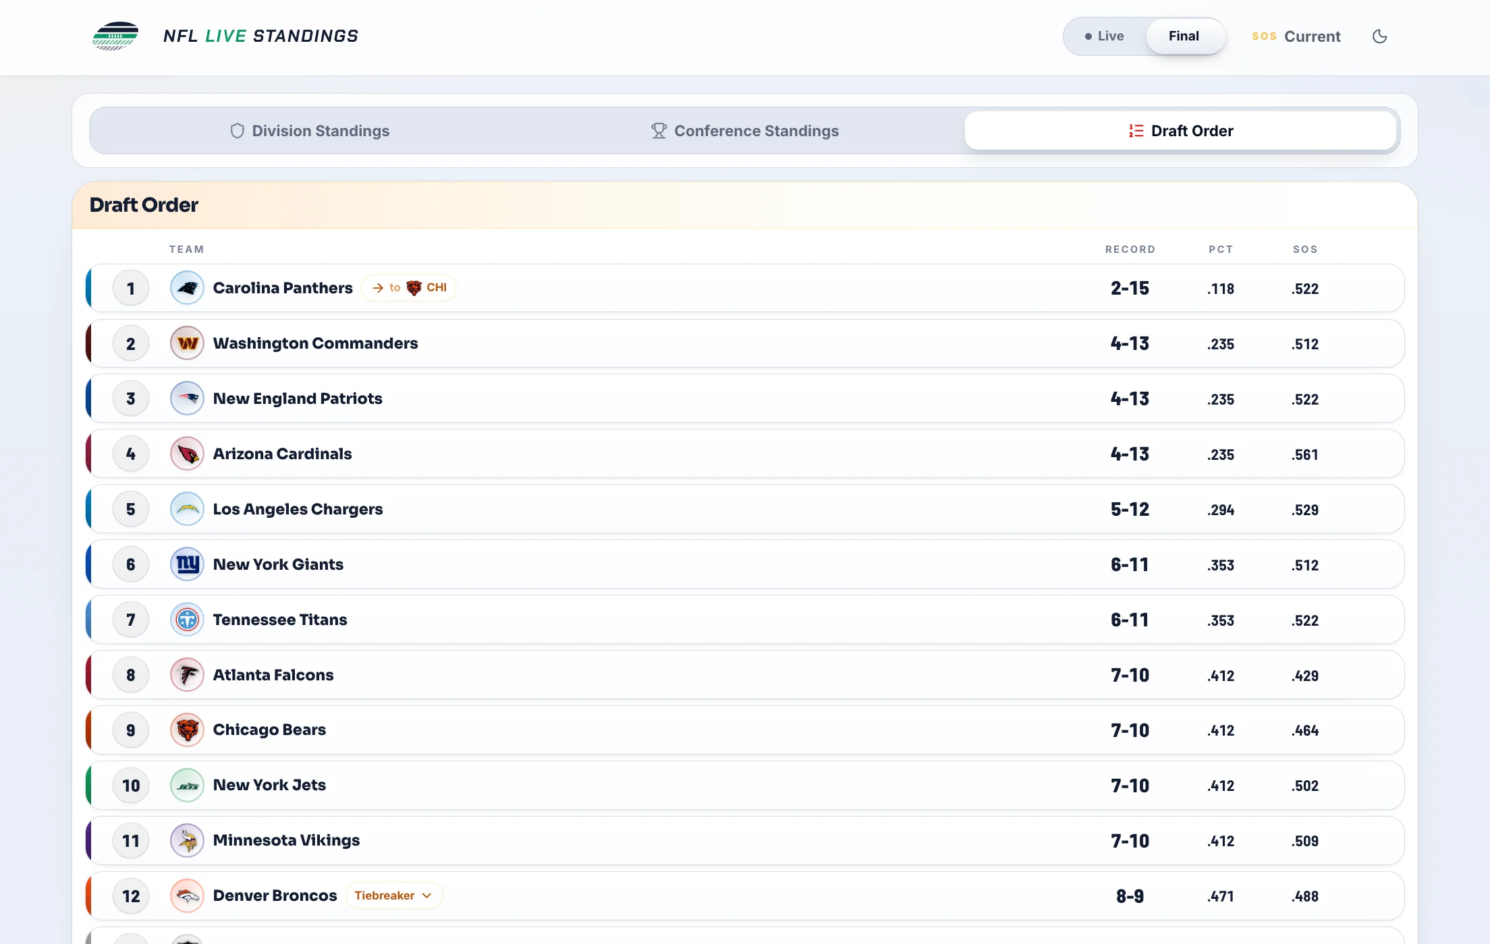Click the Carolina Panthers team name
Screen dimensions: 1490x944
(283, 288)
